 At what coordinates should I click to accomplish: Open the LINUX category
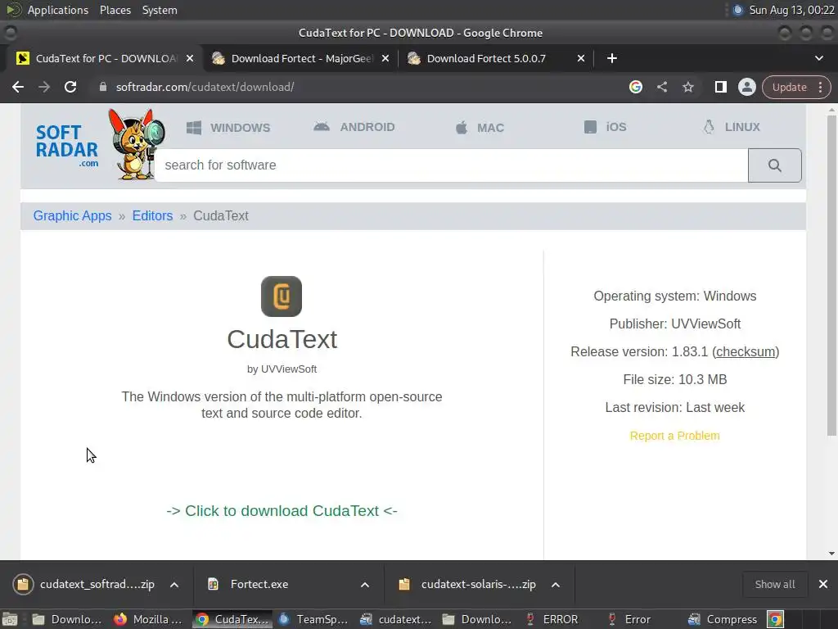pyautogui.click(x=731, y=127)
